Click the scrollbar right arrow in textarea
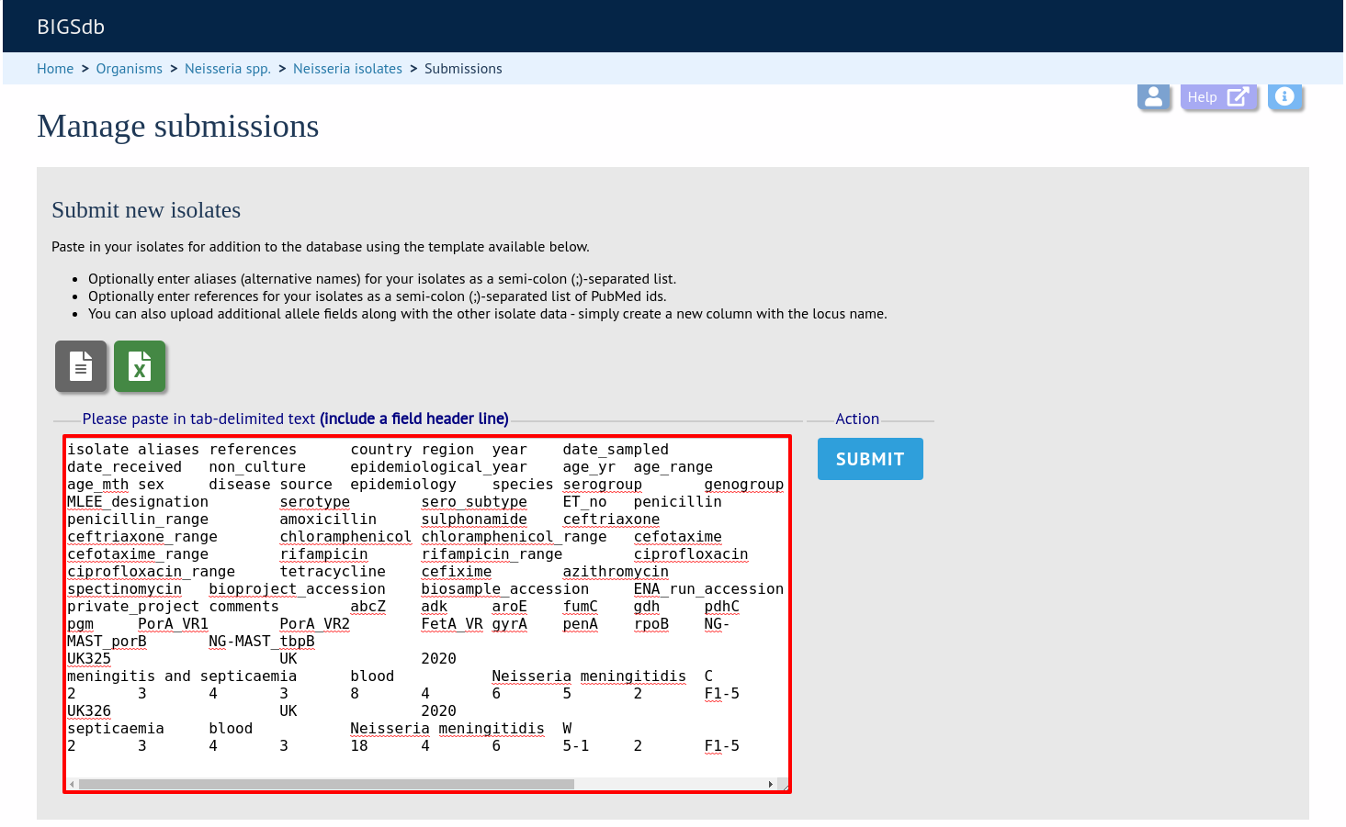This screenshot has height=827, width=1346. point(770,784)
